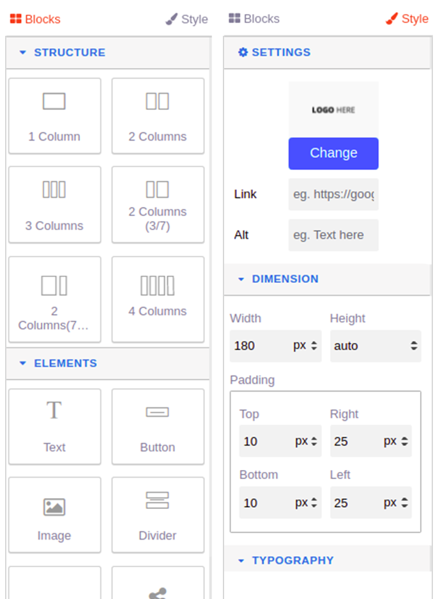Insert the 2 Columns (3/7) block
447x599 pixels.
pyautogui.click(x=158, y=204)
